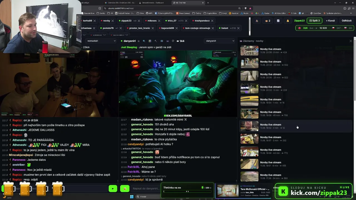Screen dimensions: 356x200
Task: Open Novby recording from 11.08. 20:06
Action: click(x=296, y=76)
